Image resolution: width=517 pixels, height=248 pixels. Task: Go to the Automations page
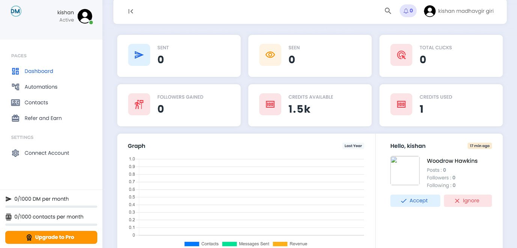click(41, 87)
